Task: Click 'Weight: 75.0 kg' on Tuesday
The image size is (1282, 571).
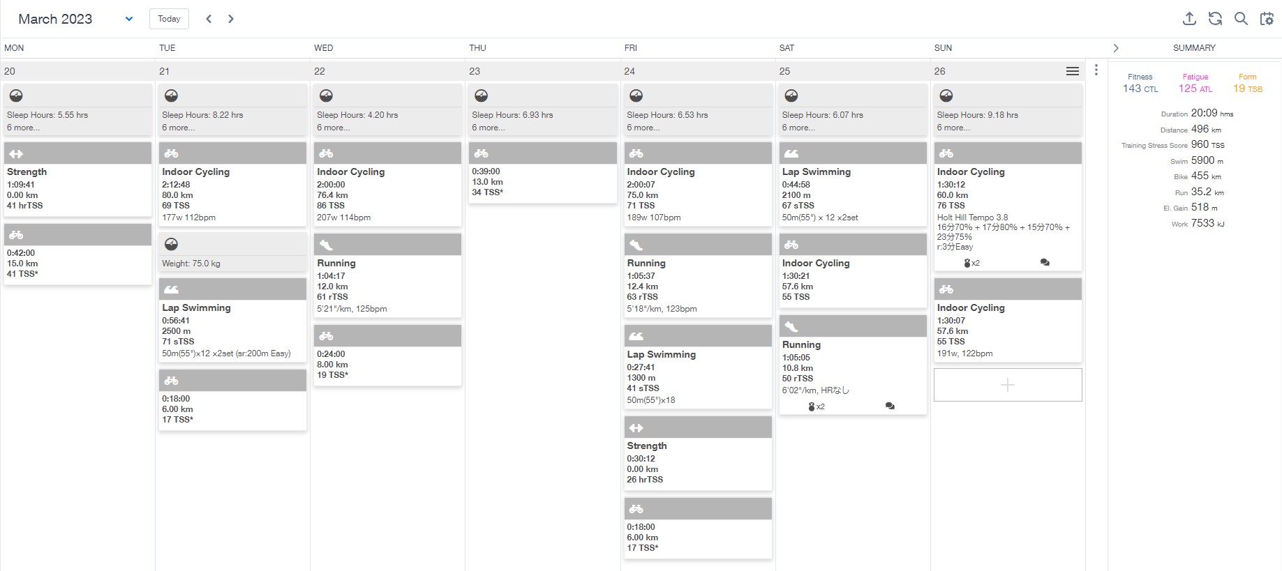Action: click(x=191, y=264)
